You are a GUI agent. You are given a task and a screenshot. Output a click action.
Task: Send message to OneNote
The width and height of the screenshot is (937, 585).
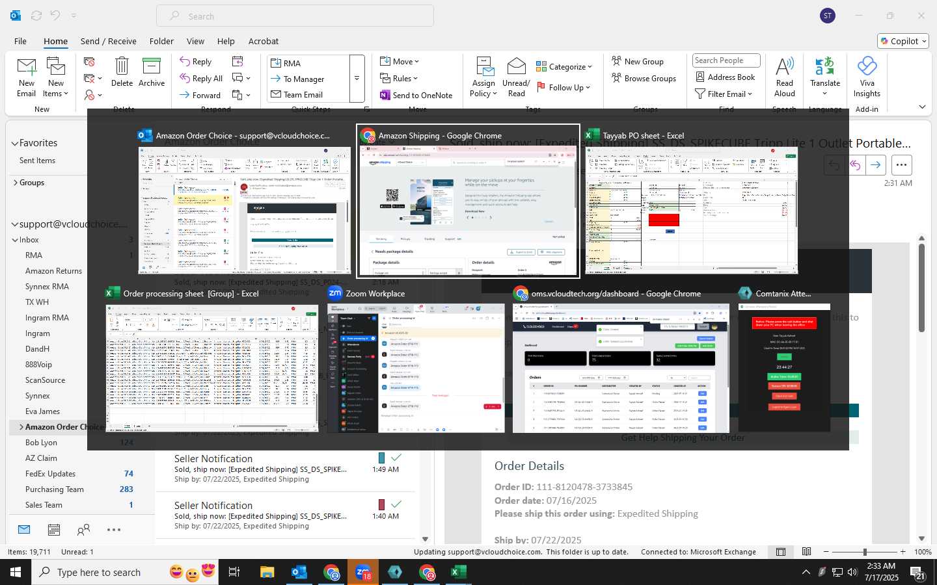coord(416,95)
